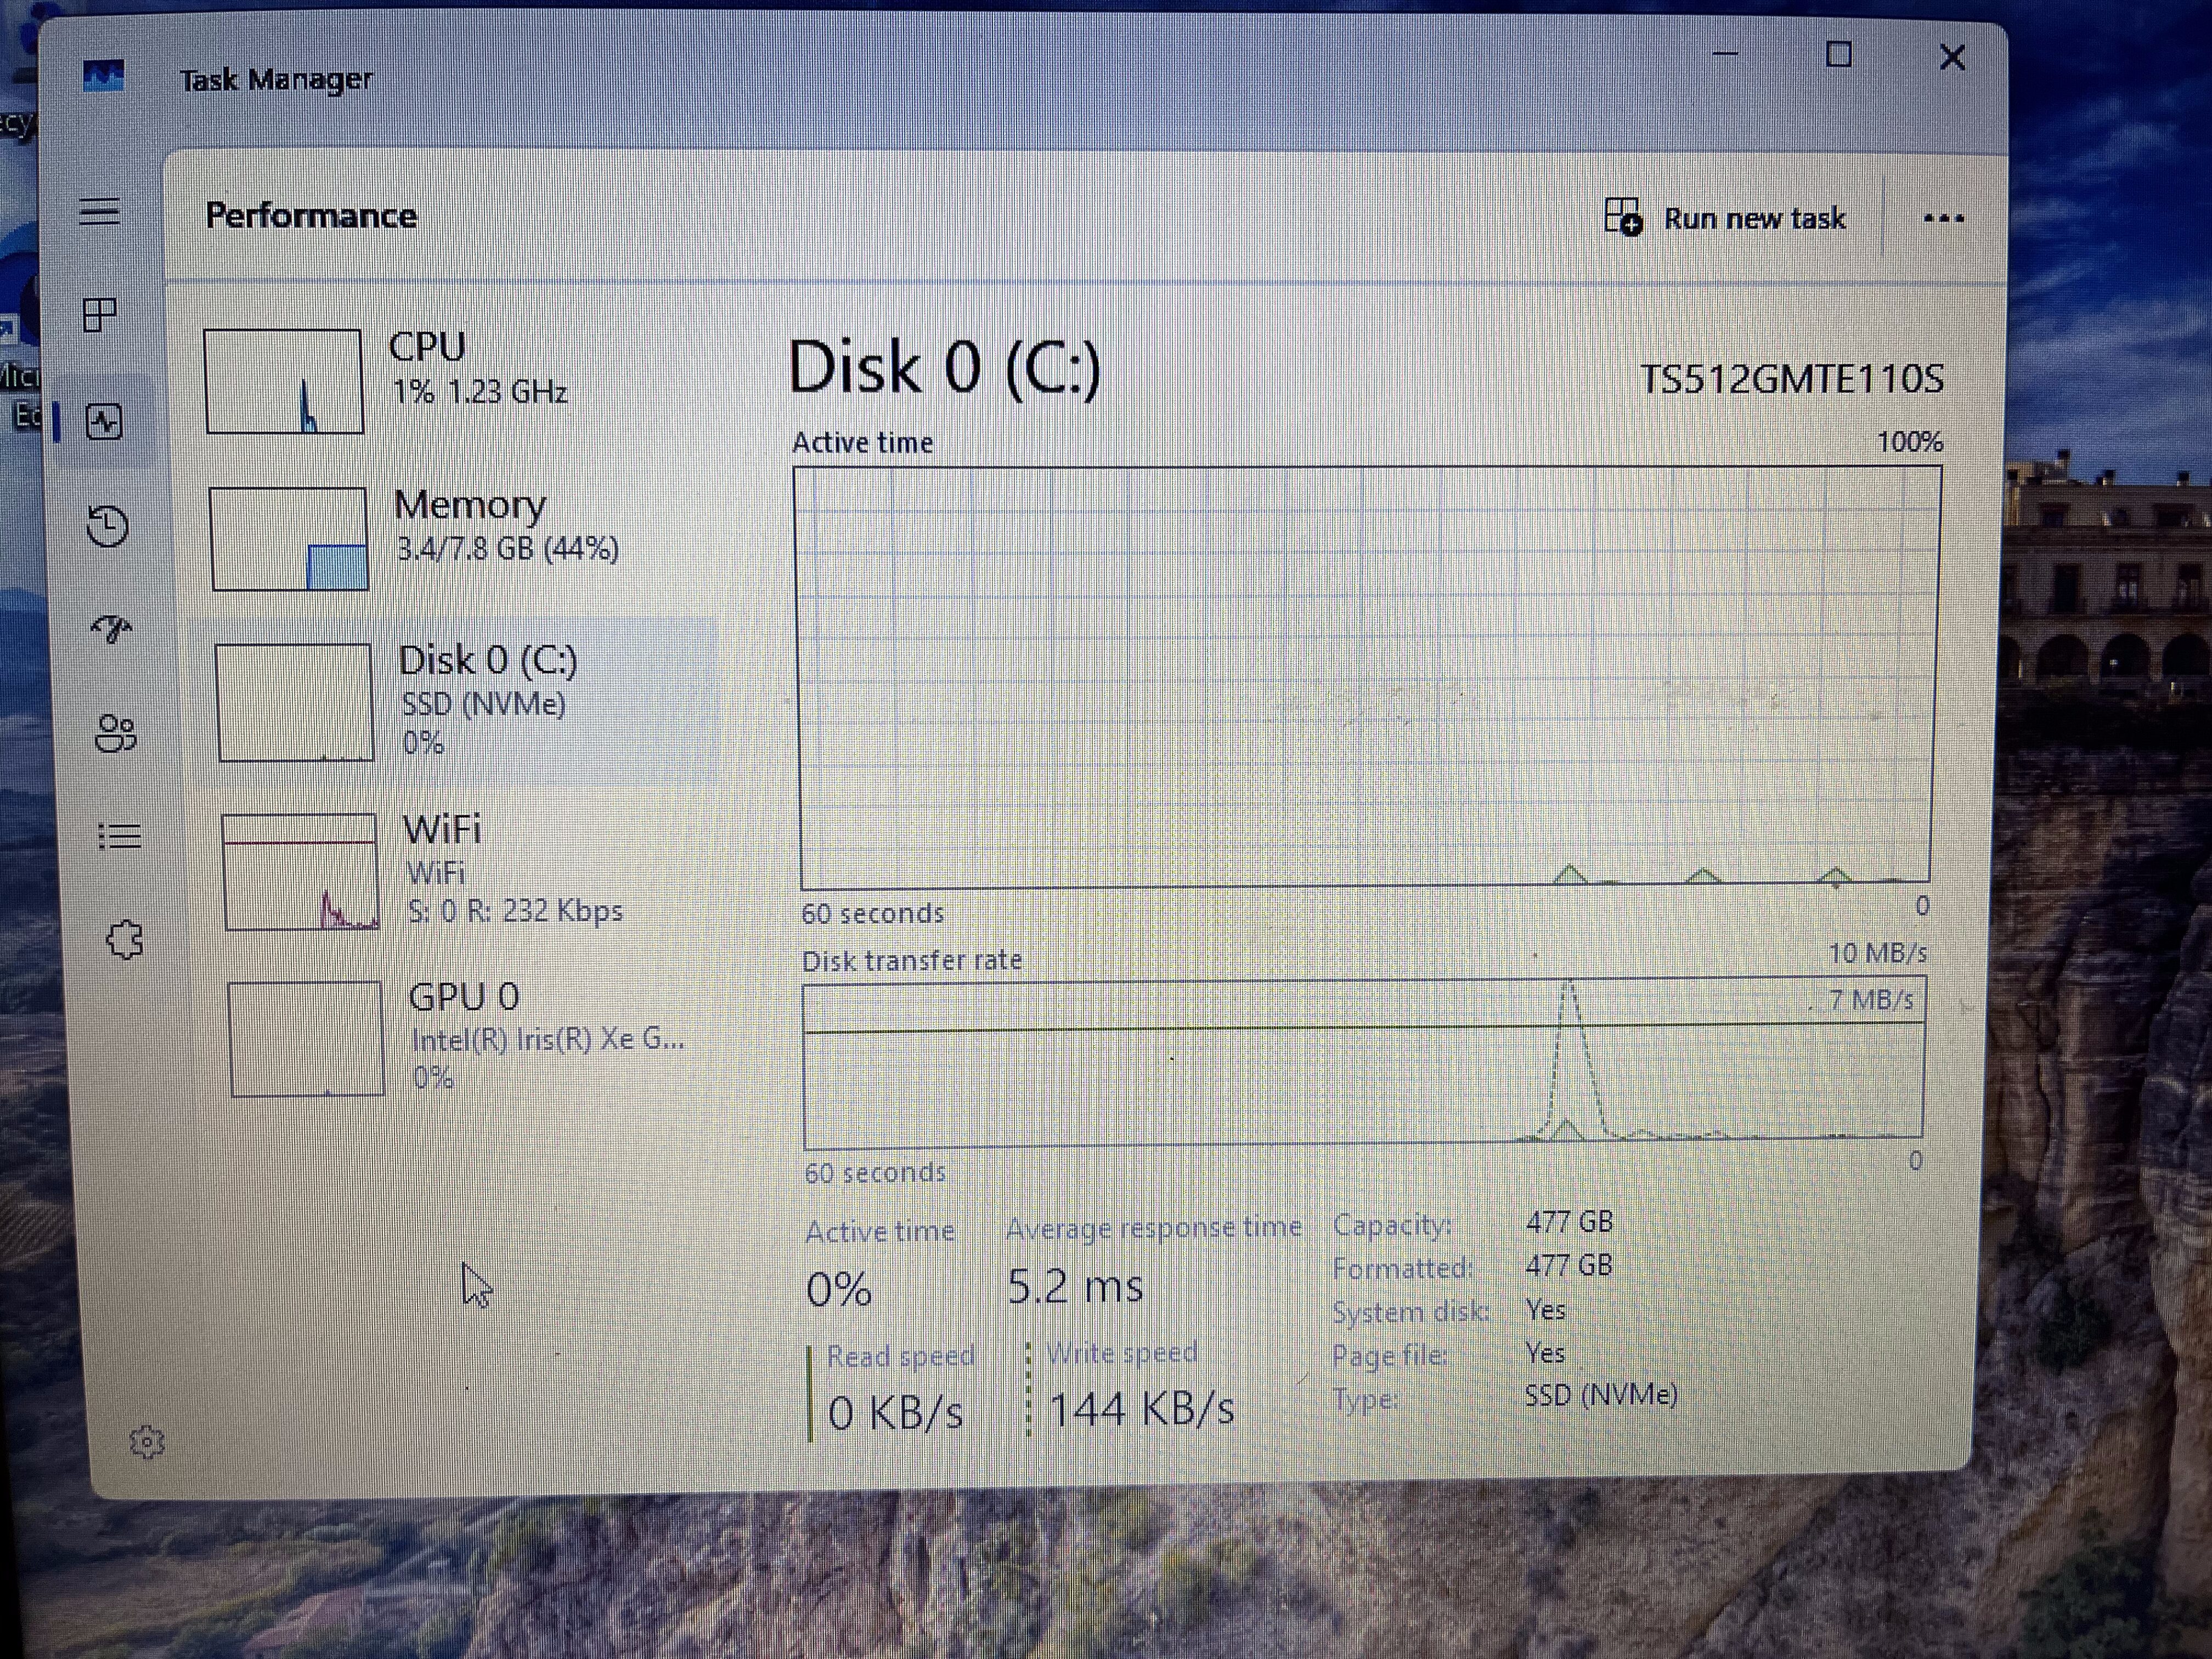
Task: Open App history sidebar icon
Action: 107,526
